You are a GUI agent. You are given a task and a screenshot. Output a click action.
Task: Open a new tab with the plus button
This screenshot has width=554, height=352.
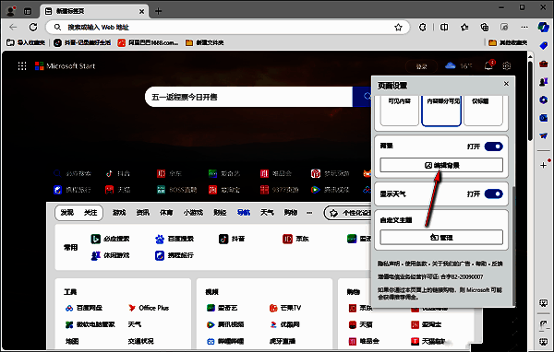point(158,11)
